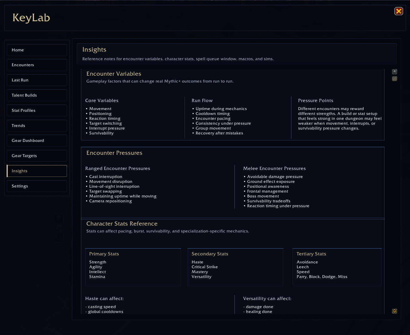Image resolution: width=410 pixels, height=335 pixels.
Task: Open the Home page
Action: (x=37, y=50)
